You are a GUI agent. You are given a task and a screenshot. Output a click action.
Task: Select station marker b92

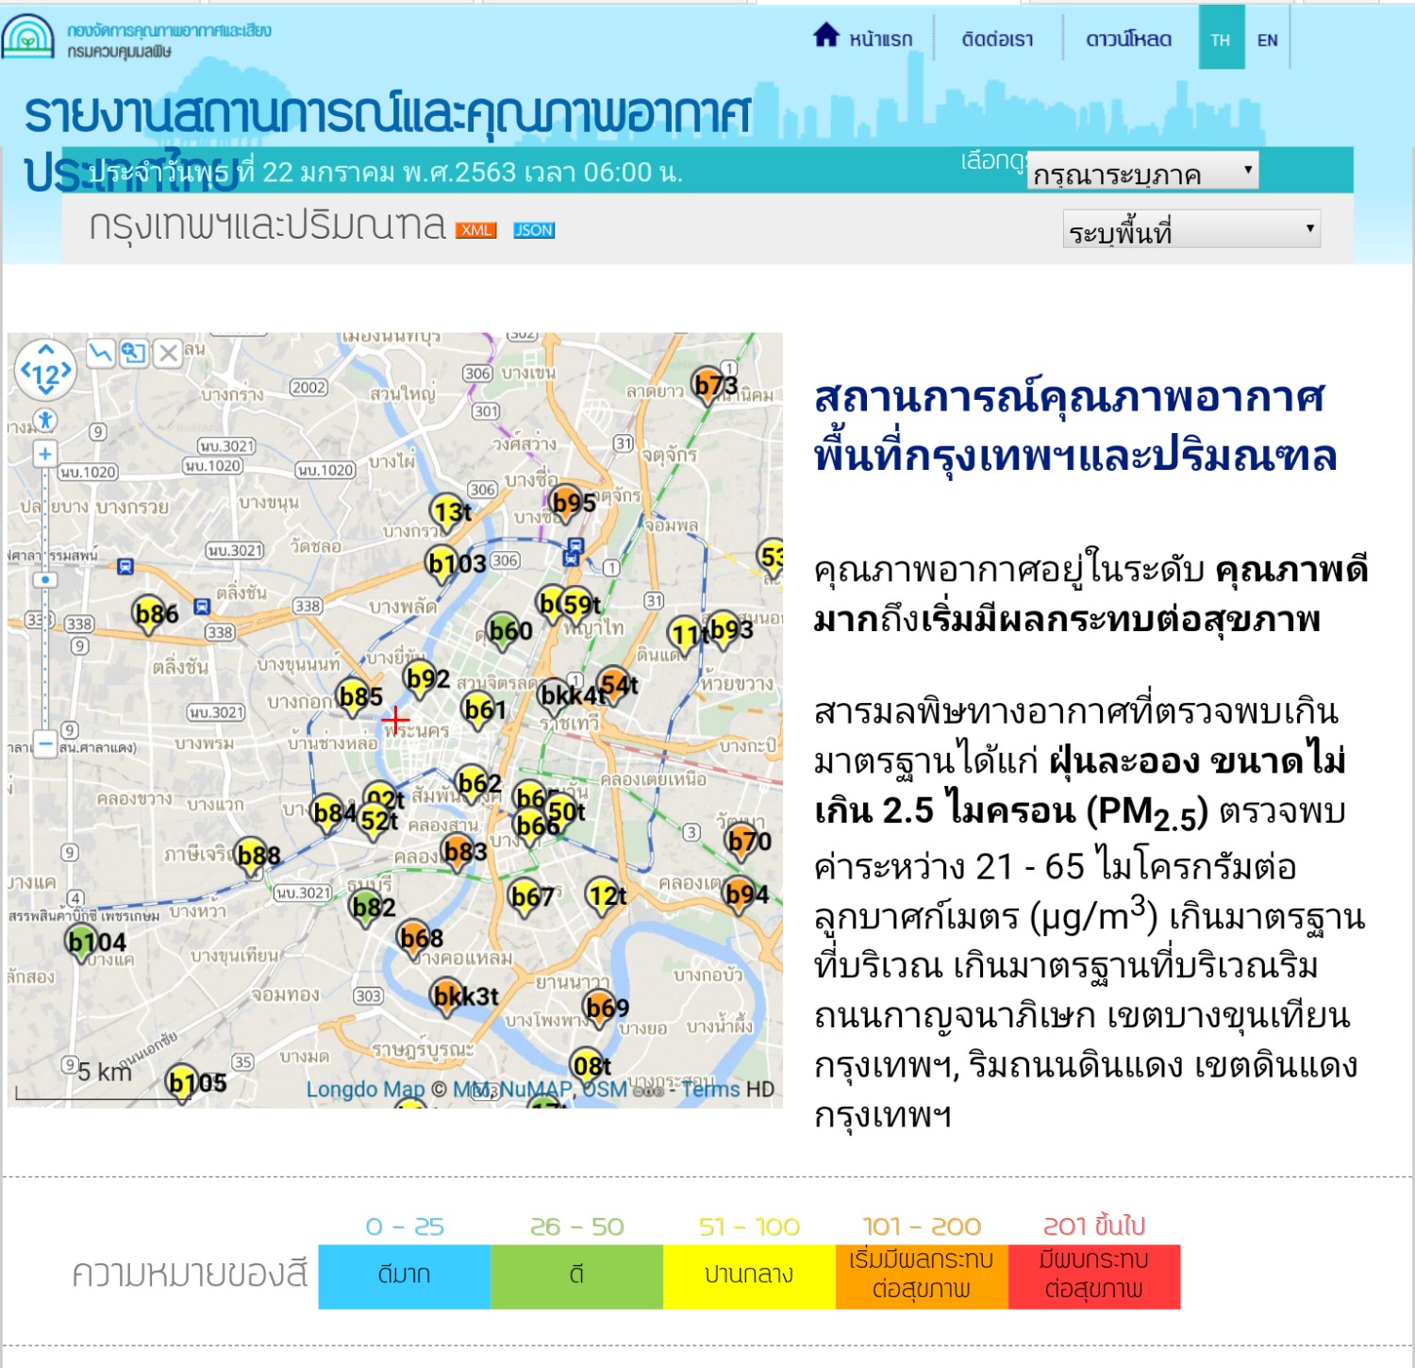click(422, 679)
